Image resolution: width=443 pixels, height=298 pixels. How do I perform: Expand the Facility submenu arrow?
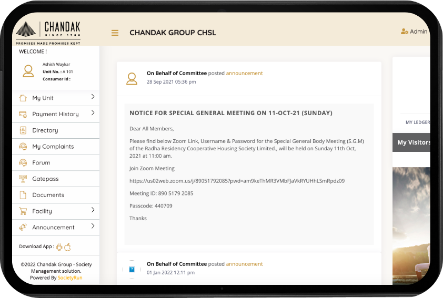click(x=93, y=210)
